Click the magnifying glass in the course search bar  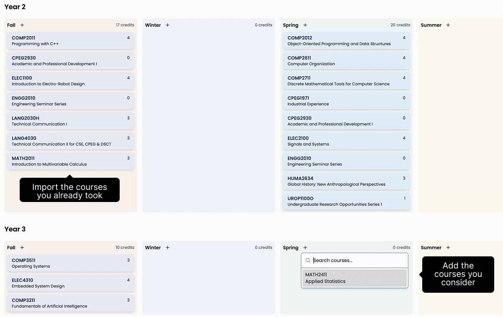308,260
